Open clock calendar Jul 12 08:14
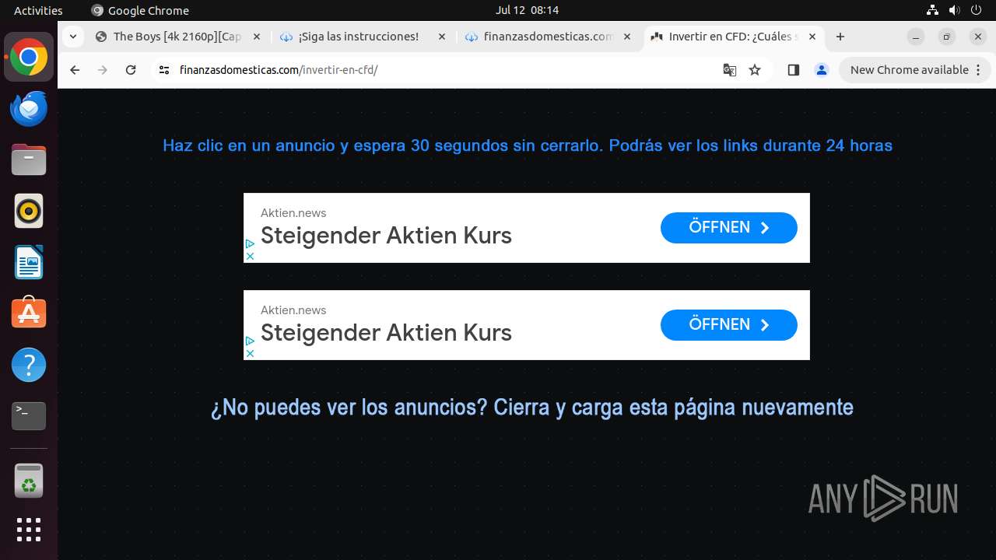This screenshot has width=996, height=560. 527,10
